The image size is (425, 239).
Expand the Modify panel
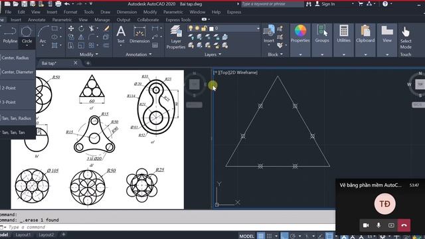[88, 54]
